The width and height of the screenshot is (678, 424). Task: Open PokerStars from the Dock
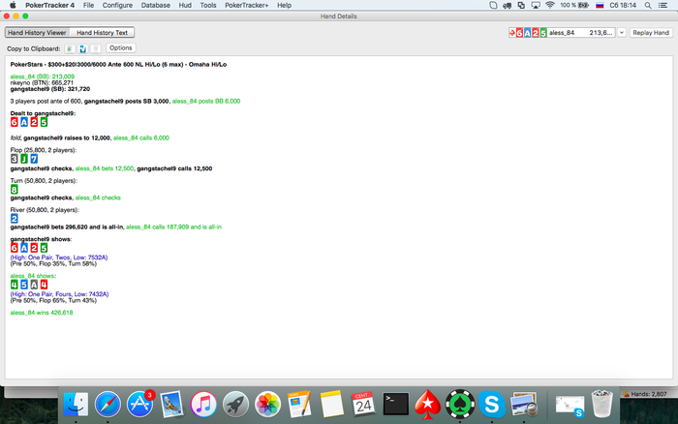pyautogui.click(x=428, y=405)
